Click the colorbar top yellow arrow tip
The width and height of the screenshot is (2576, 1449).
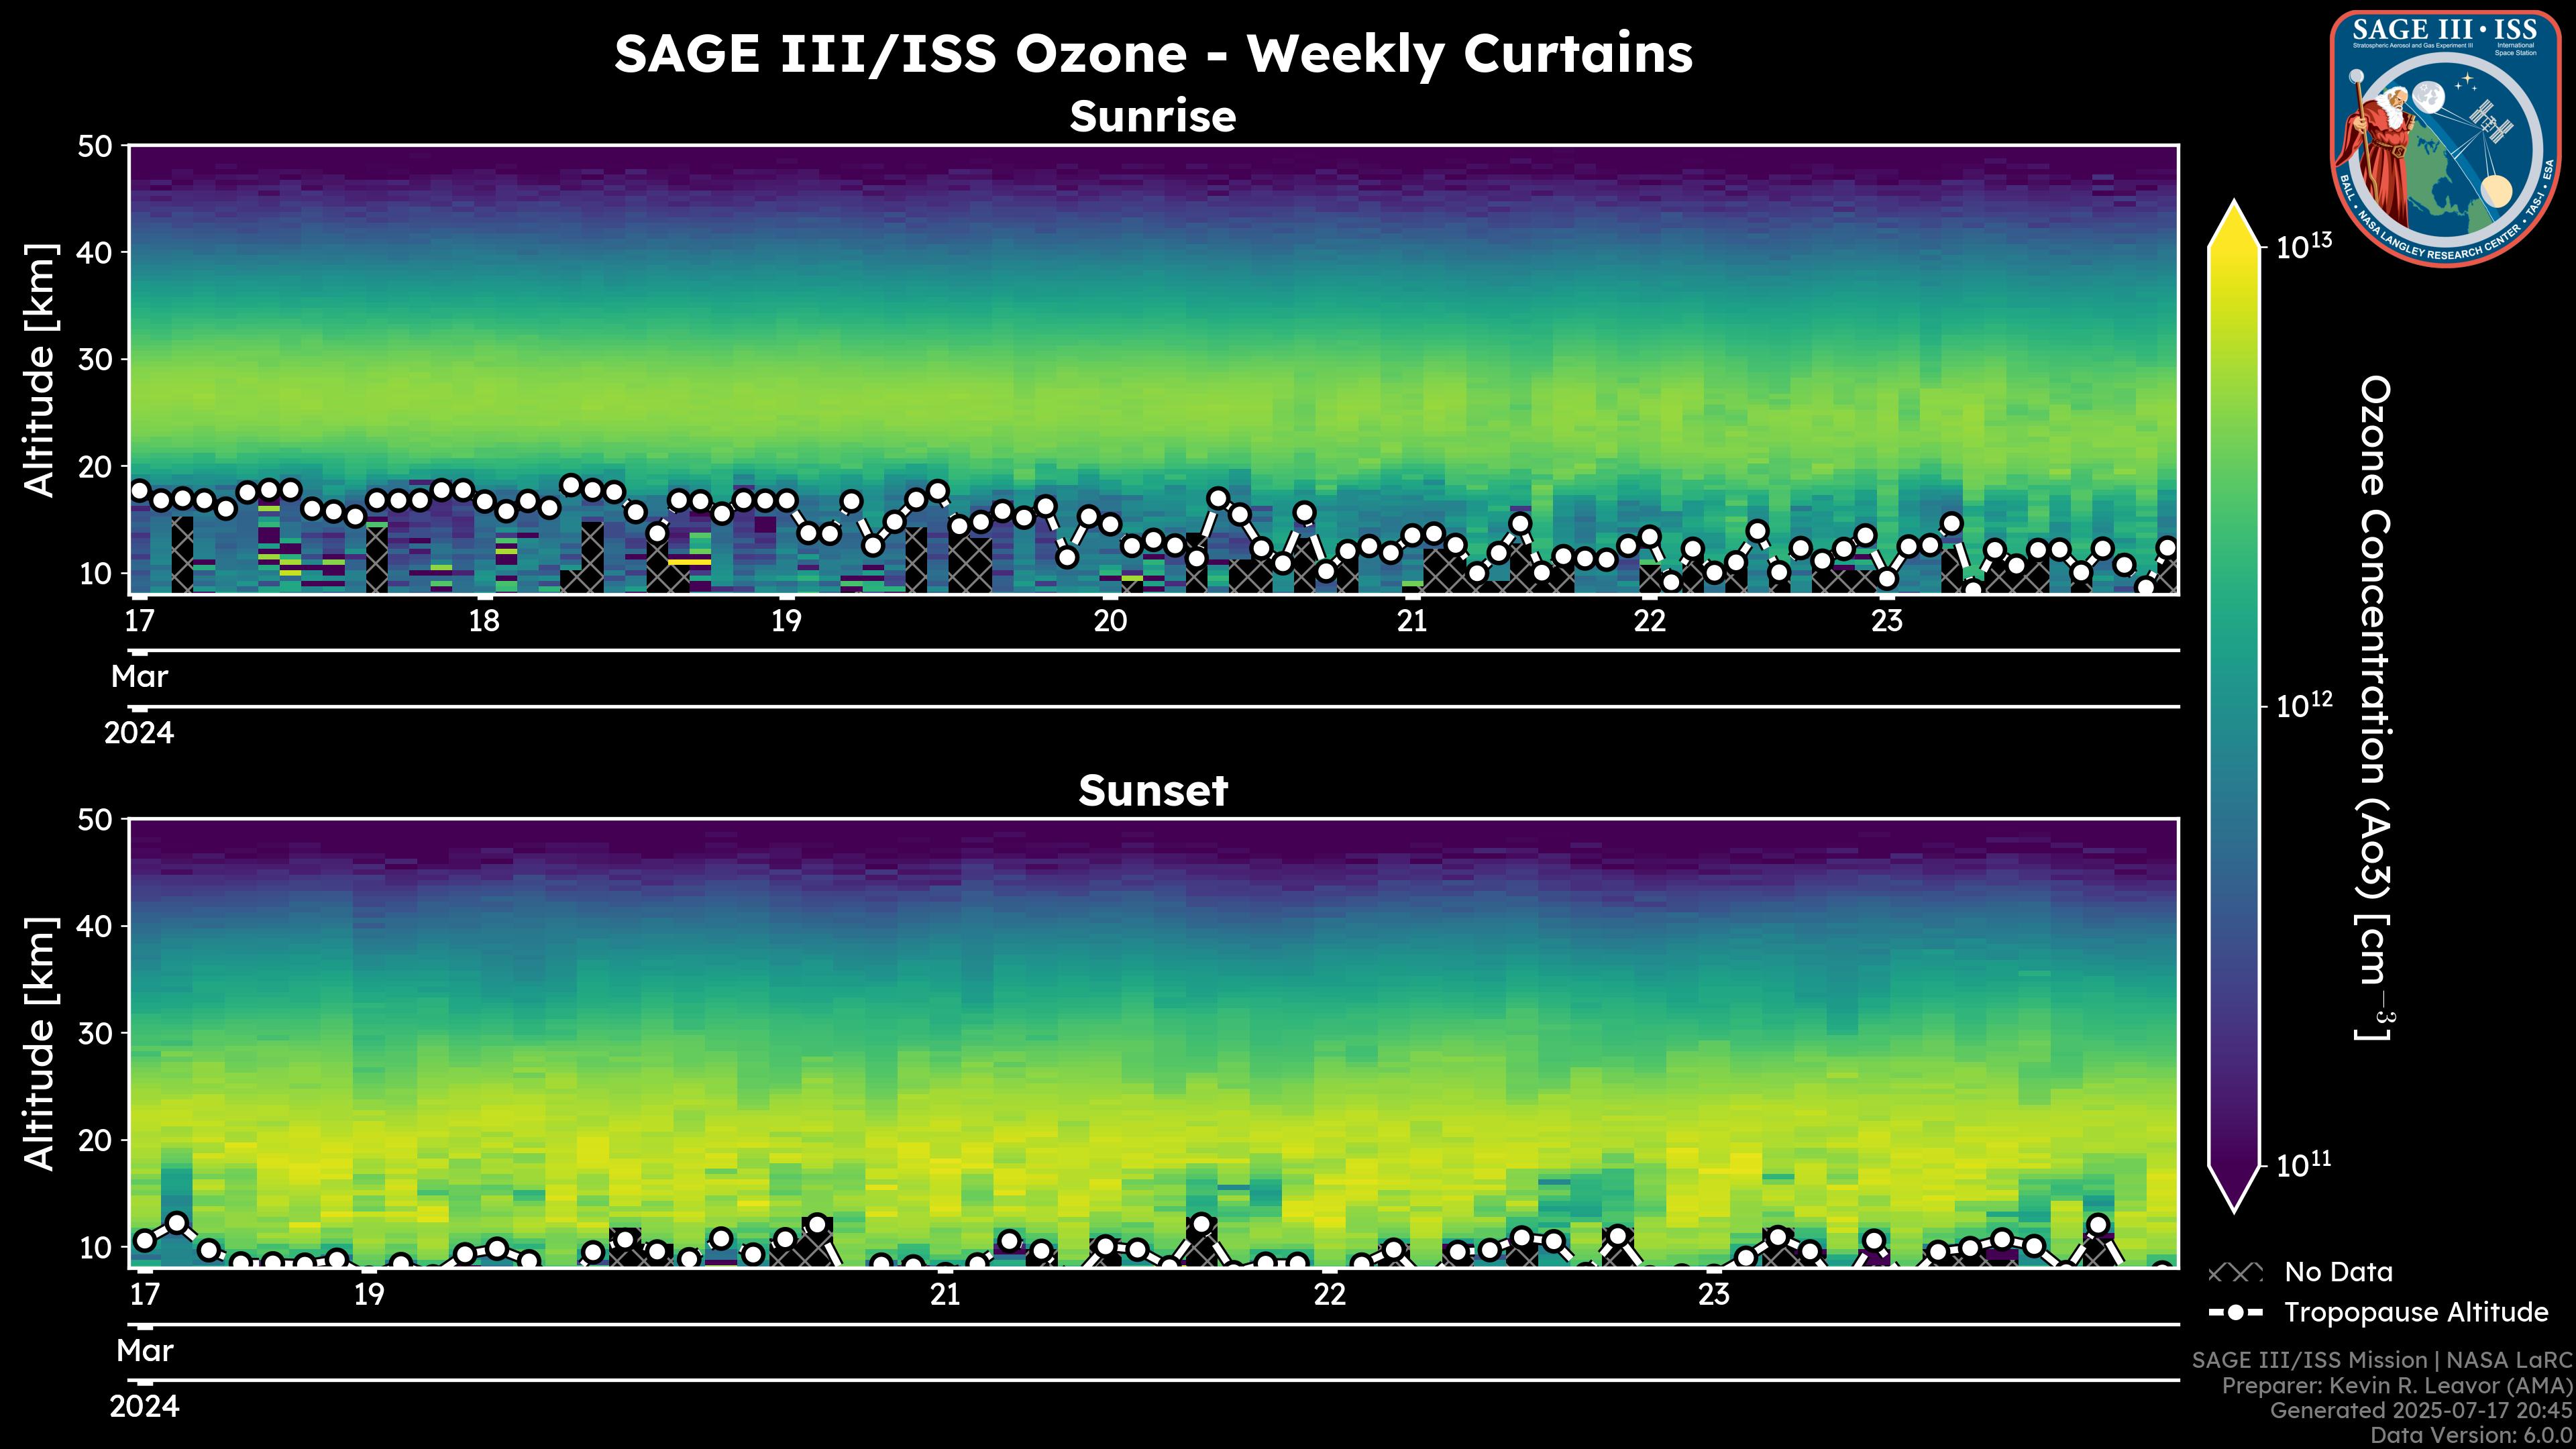[2234, 213]
